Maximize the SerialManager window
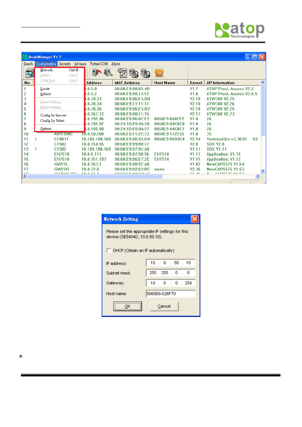Screen dimensions: 302x427 point(255,57)
